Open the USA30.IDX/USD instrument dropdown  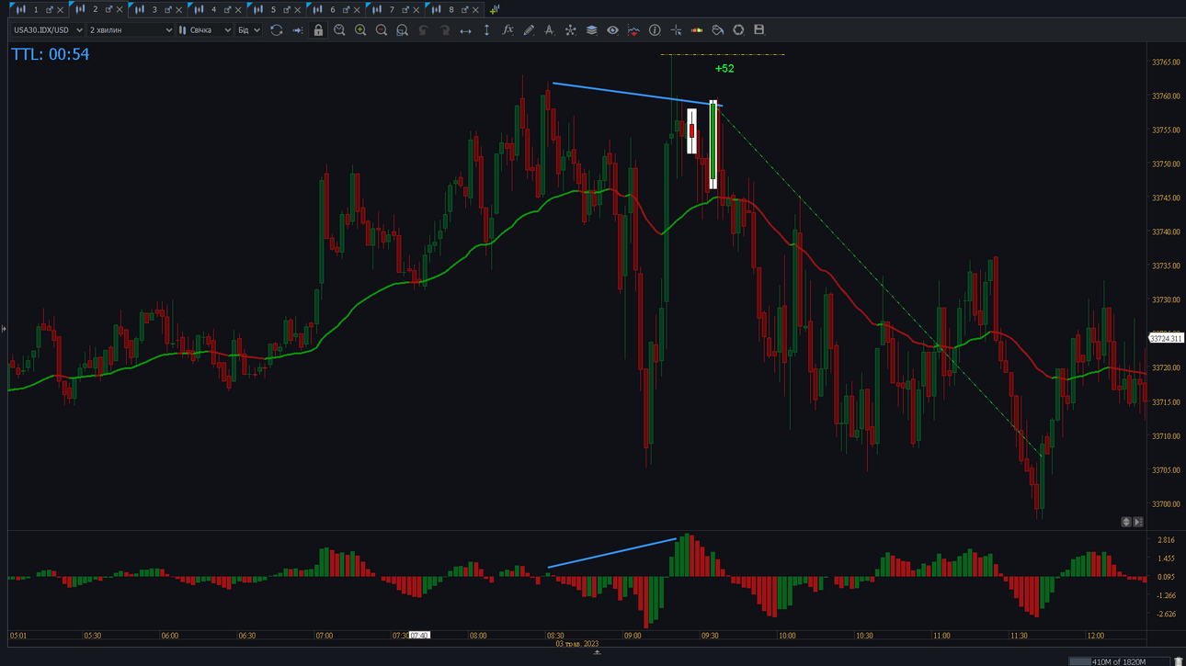48,30
